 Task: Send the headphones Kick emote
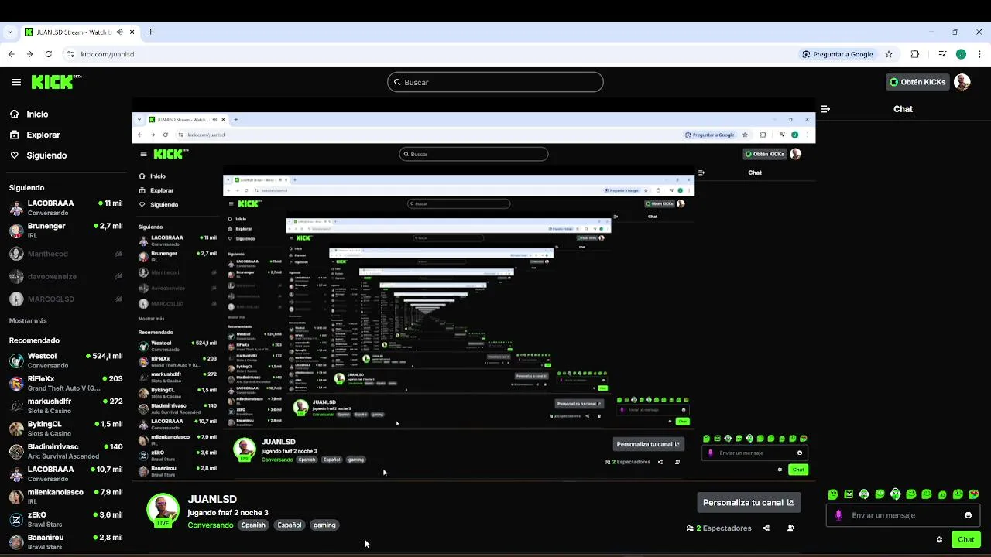click(895, 494)
